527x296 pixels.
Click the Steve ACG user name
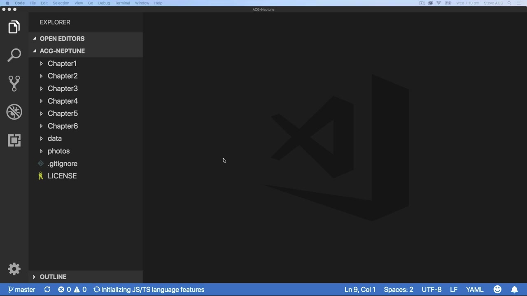pos(493,3)
